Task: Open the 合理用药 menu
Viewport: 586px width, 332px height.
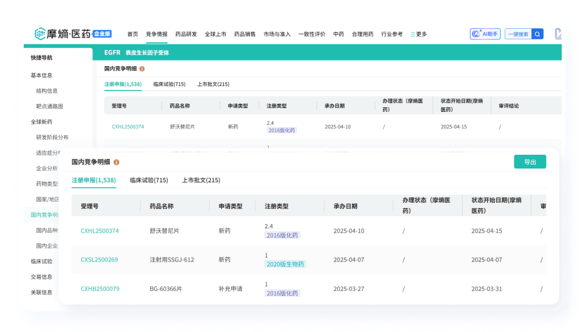Action: pyautogui.click(x=363, y=34)
